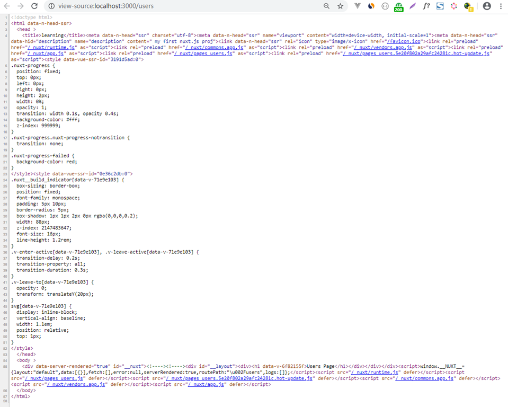Open /_nuxt/commons.app.js preload link in head

(214, 47)
